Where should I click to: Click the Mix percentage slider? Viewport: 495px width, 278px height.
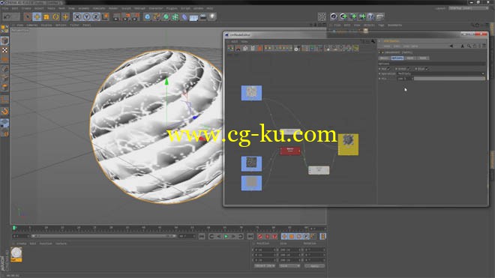449,79
